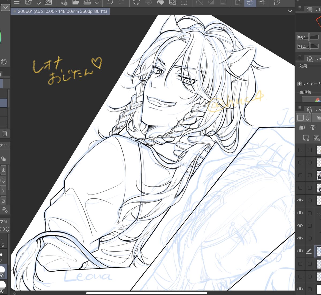This screenshot has height=295, width=321.
Task: Click the stacked layers palette icon
Action: [x=309, y=109]
